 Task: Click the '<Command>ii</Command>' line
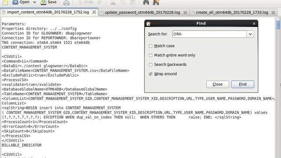25,61
